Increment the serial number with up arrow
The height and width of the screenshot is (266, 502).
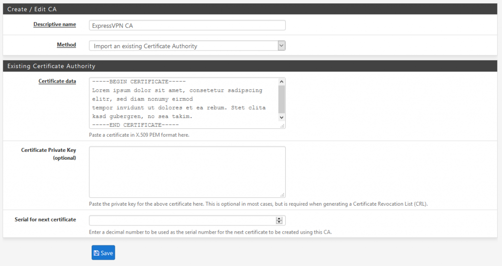tap(279, 218)
